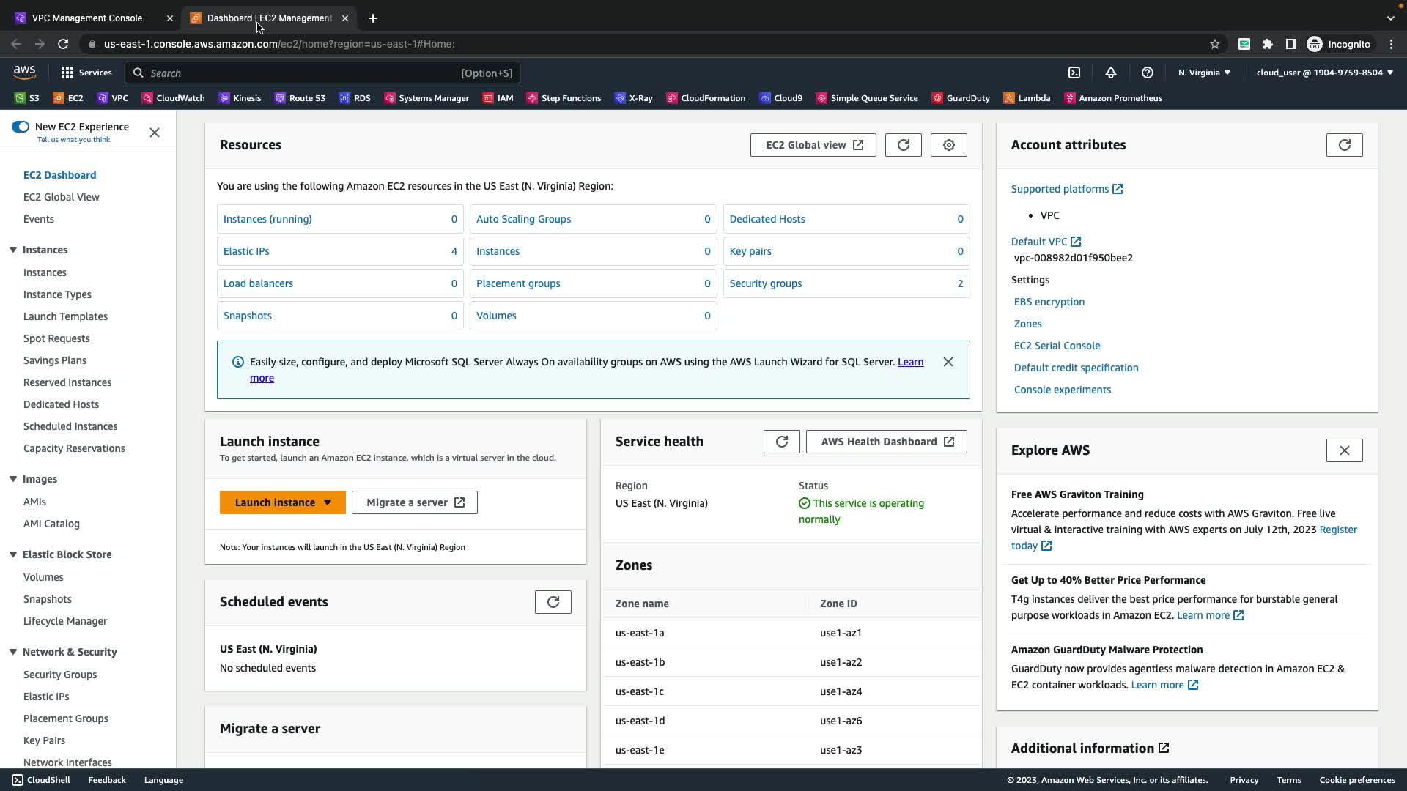1407x791 pixels.
Task: Open the help question mark icon
Action: point(1148,73)
